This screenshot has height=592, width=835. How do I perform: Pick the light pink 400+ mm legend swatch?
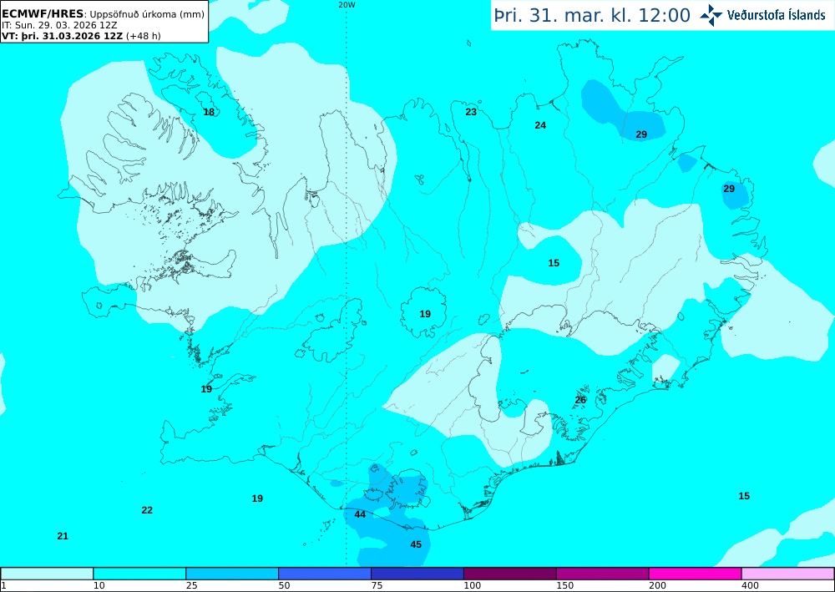point(788,574)
